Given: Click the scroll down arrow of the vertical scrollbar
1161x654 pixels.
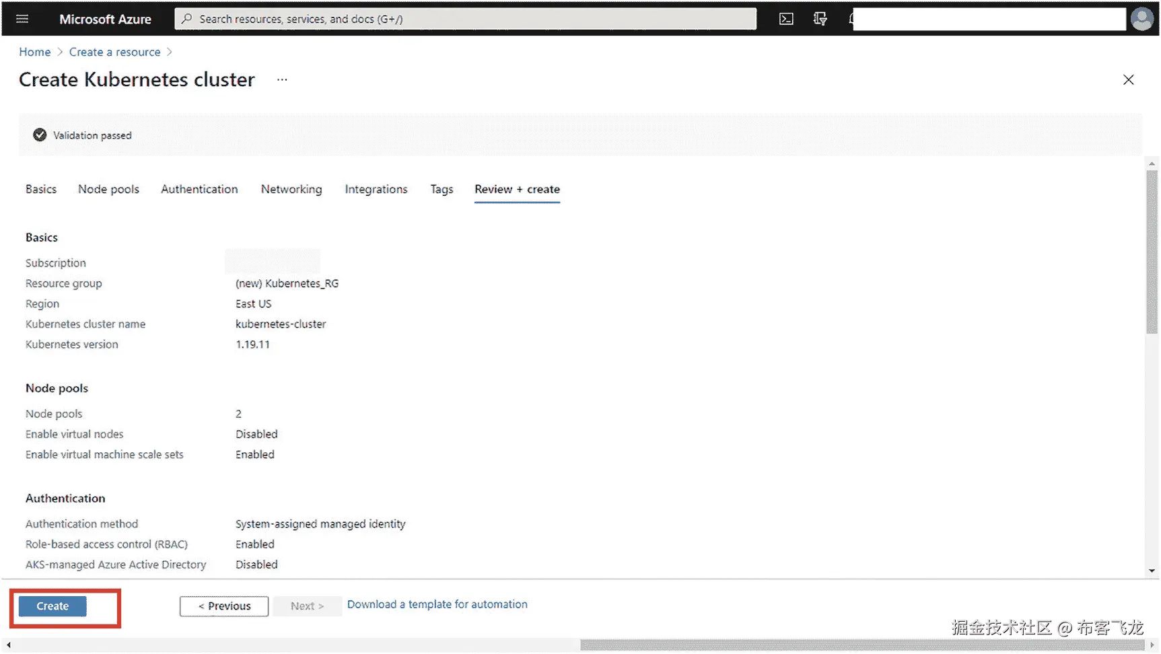Looking at the screenshot, I should coord(1152,571).
